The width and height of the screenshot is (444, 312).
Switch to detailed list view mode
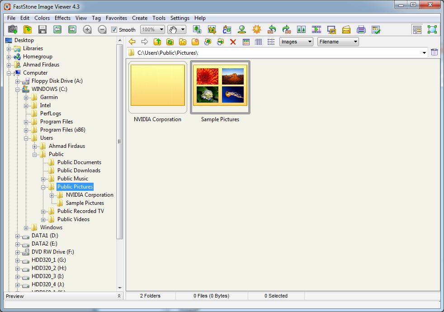click(259, 42)
